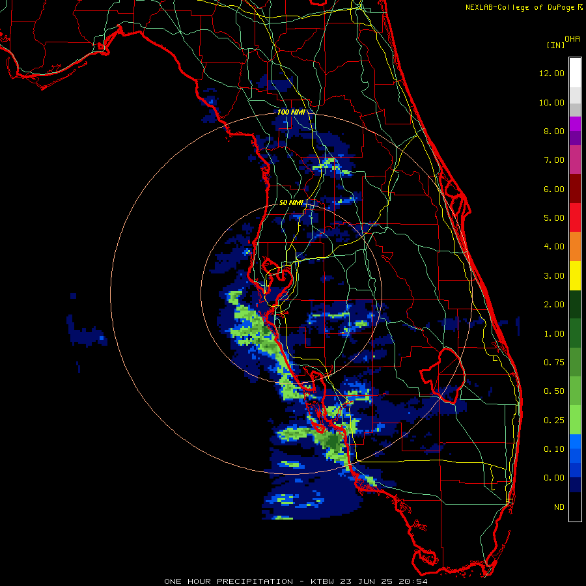Click the [IN] units label
Screen dimensions: 586x586
click(x=555, y=45)
